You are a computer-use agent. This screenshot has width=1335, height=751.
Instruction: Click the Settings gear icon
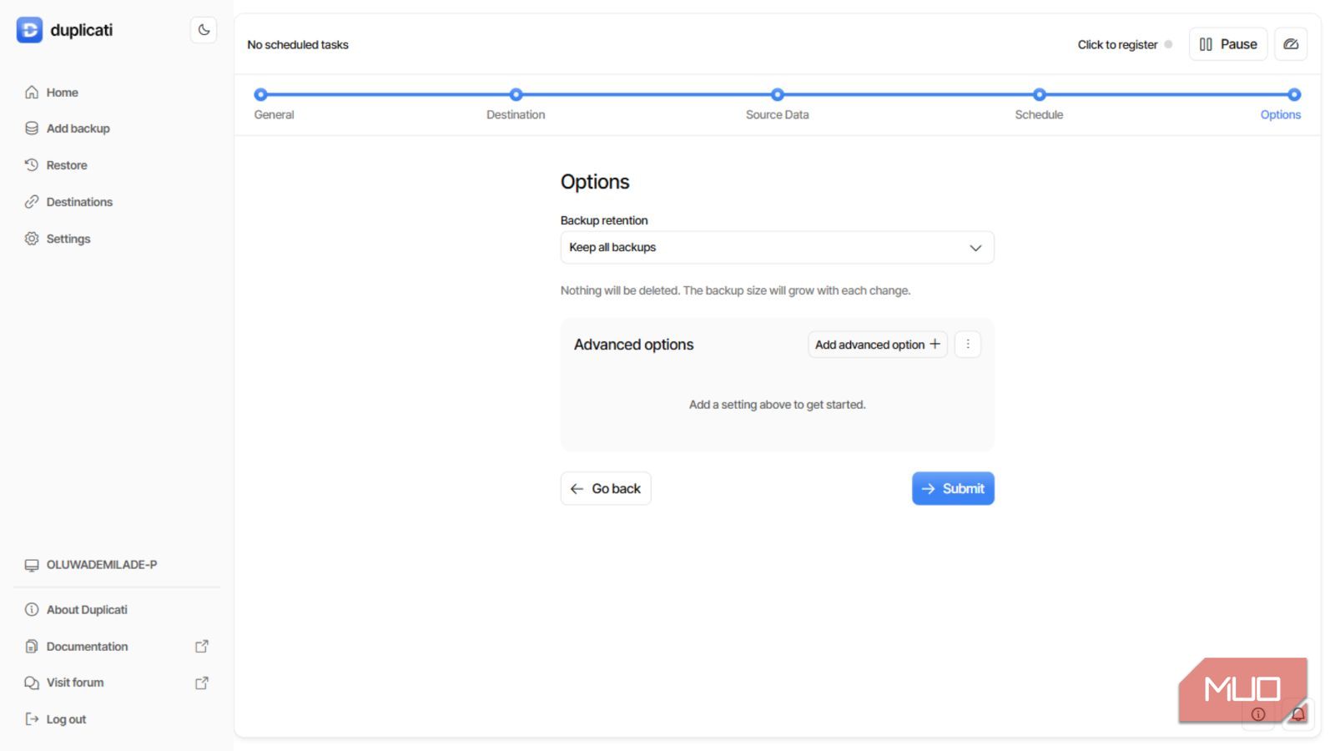coord(32,239)
